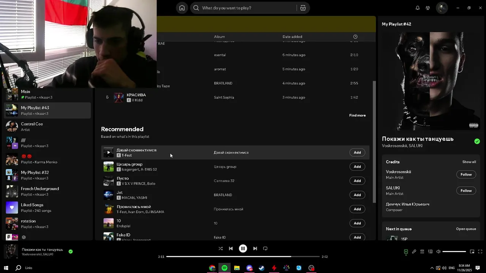
Task: Open Browse icon in search bar
Action: point(303,8)
